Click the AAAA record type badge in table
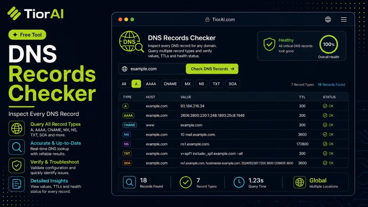Viewport: 368px width, 207px height. point(128,115)
